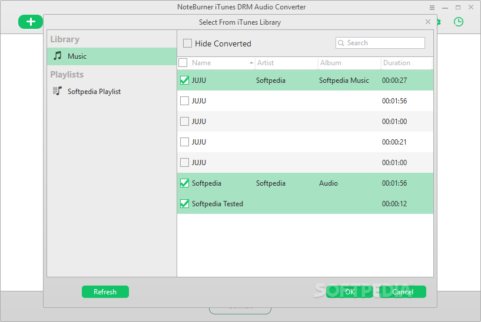The image size is (481, 322).
Task: Click the Audio album cell
Action: [329, 183]
